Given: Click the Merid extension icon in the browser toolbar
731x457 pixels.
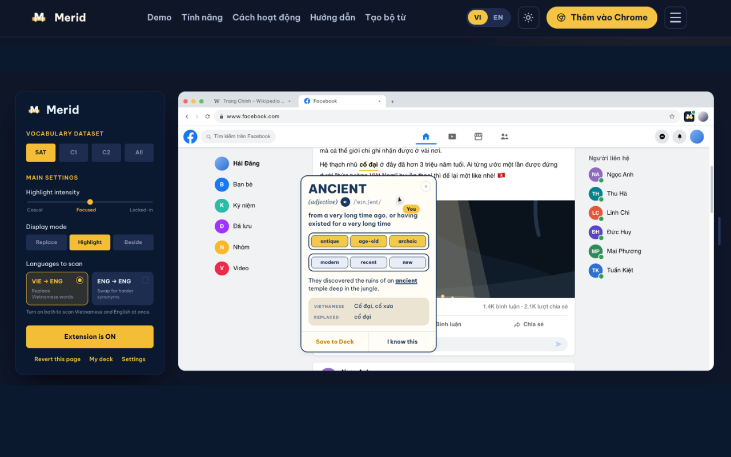Looking at the screenshot, I should (x=689, y=117).
